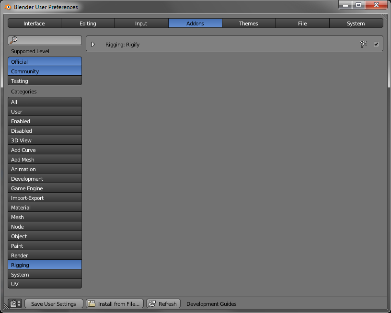This screenshot has height=313, width=391.
Task: Close the Blender User Preferences window
Action: pos(376,5)
